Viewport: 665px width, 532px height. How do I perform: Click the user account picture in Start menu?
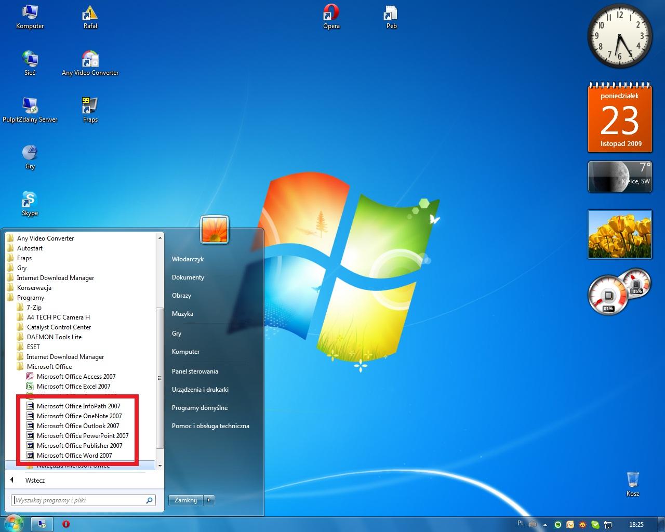215,230
